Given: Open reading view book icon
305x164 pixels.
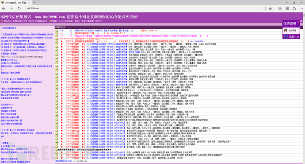Looking at the screenshot, I should pyautogui.click(x=265, y=8).
